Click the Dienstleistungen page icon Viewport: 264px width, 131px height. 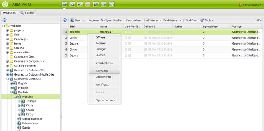coord(19,119)
